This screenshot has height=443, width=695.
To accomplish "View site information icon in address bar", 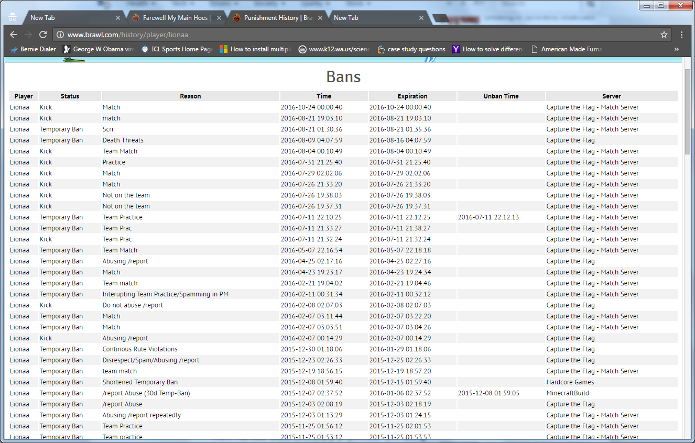I will [x=60, y=35].
